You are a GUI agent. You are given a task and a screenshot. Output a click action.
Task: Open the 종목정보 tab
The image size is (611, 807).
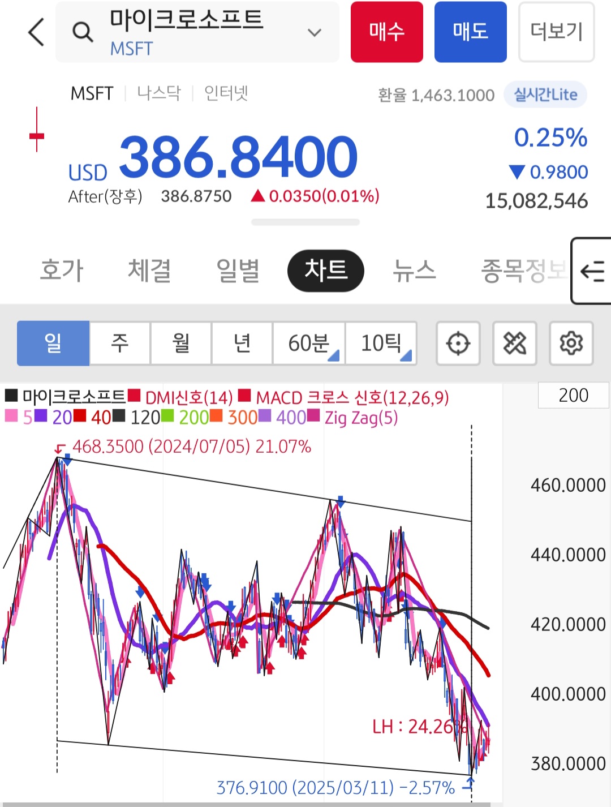pos(524,270)
